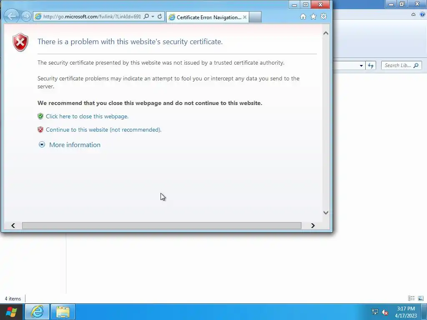
Task: Click the horizontal scrollbar thumb
Action: coord(162,225)
